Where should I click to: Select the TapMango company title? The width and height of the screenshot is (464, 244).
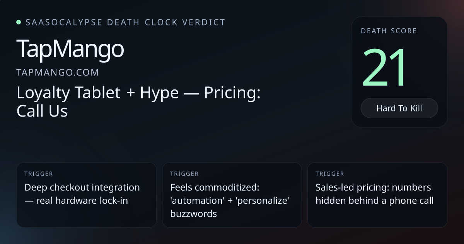tap(70, 49)
